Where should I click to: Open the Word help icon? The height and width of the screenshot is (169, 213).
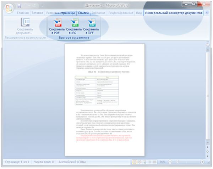207,13
